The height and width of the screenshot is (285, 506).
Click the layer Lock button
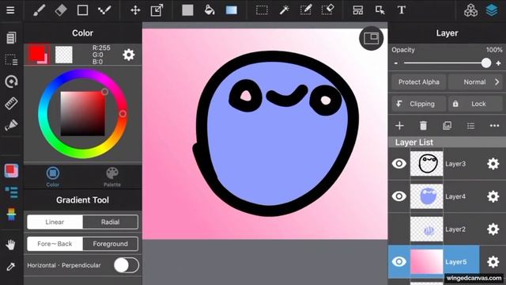tap(476, 104)
